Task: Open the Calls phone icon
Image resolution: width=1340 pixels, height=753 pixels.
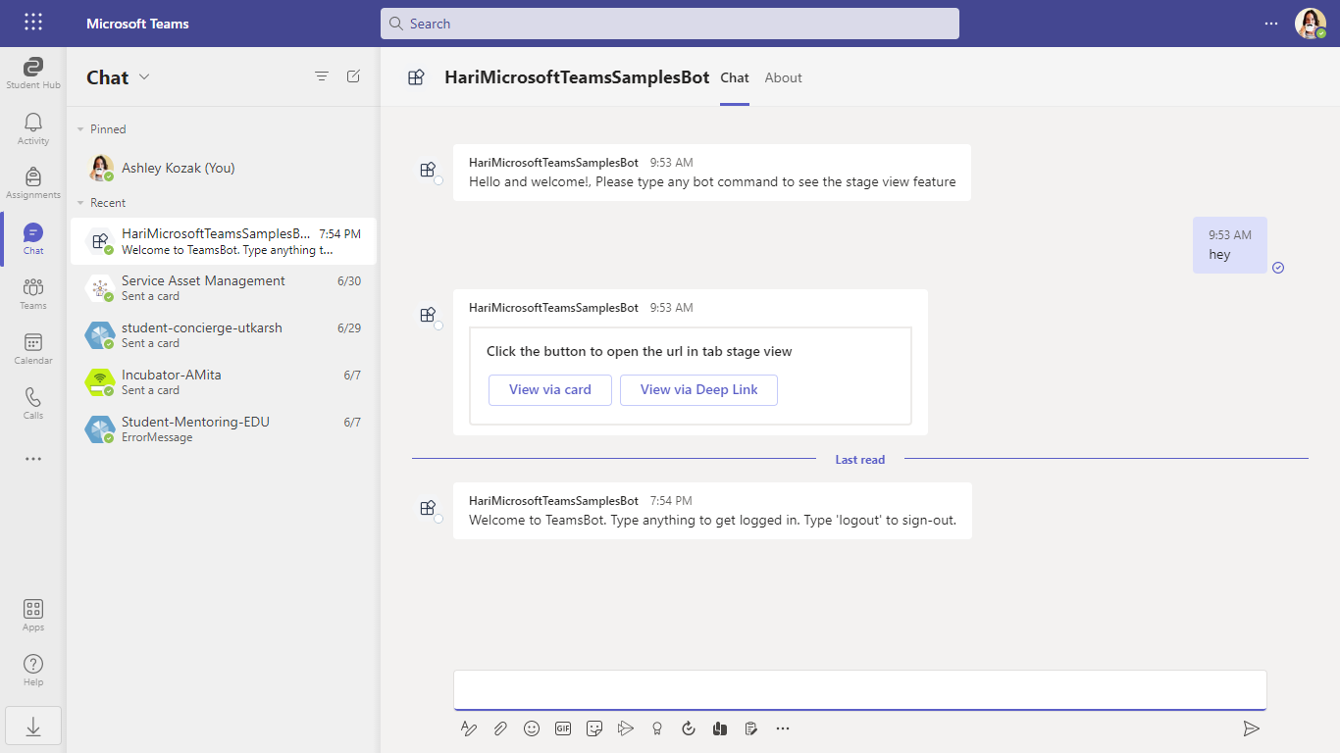Action: (33, 403)
